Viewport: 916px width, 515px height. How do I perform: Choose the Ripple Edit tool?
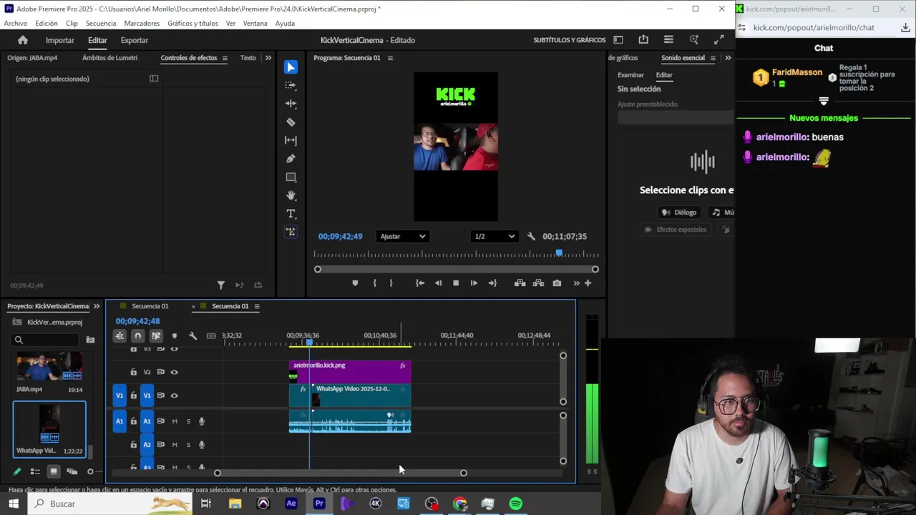291,104
